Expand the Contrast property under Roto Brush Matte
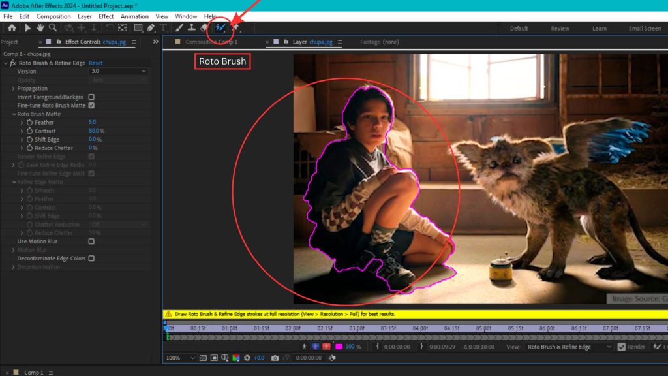This screenshot has width=668, height=376. tap(22, 131)
